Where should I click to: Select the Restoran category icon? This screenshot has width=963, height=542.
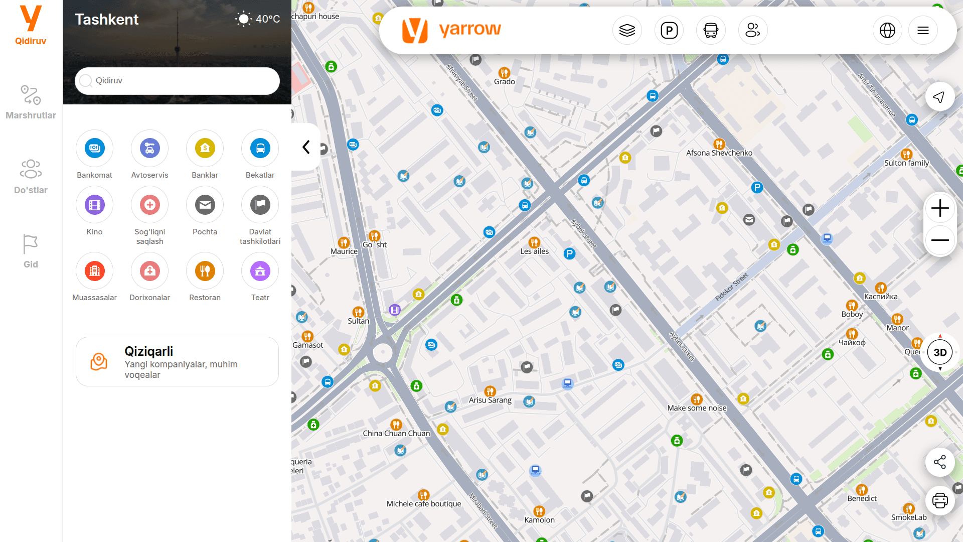pyautogui.click(x=205, y=271)
